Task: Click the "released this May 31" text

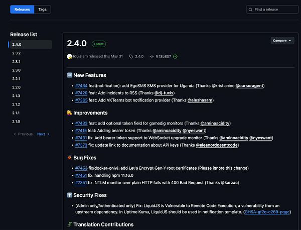Action: [105, 56]
